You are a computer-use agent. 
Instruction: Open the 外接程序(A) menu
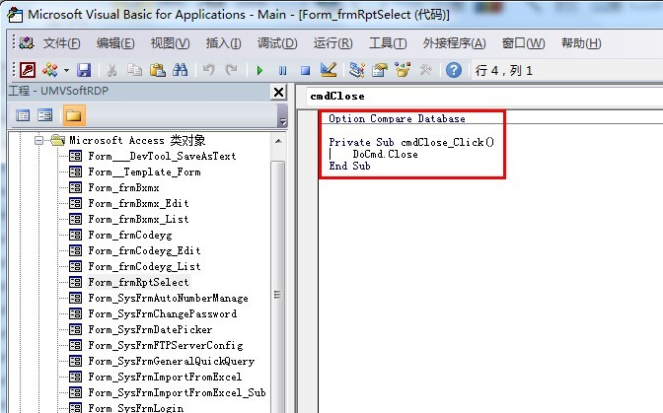point(455,42)
